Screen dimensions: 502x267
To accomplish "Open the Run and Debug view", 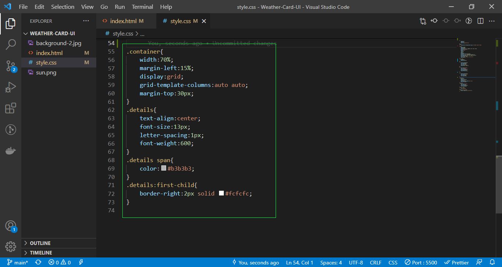I will click(x=11, y=87).
